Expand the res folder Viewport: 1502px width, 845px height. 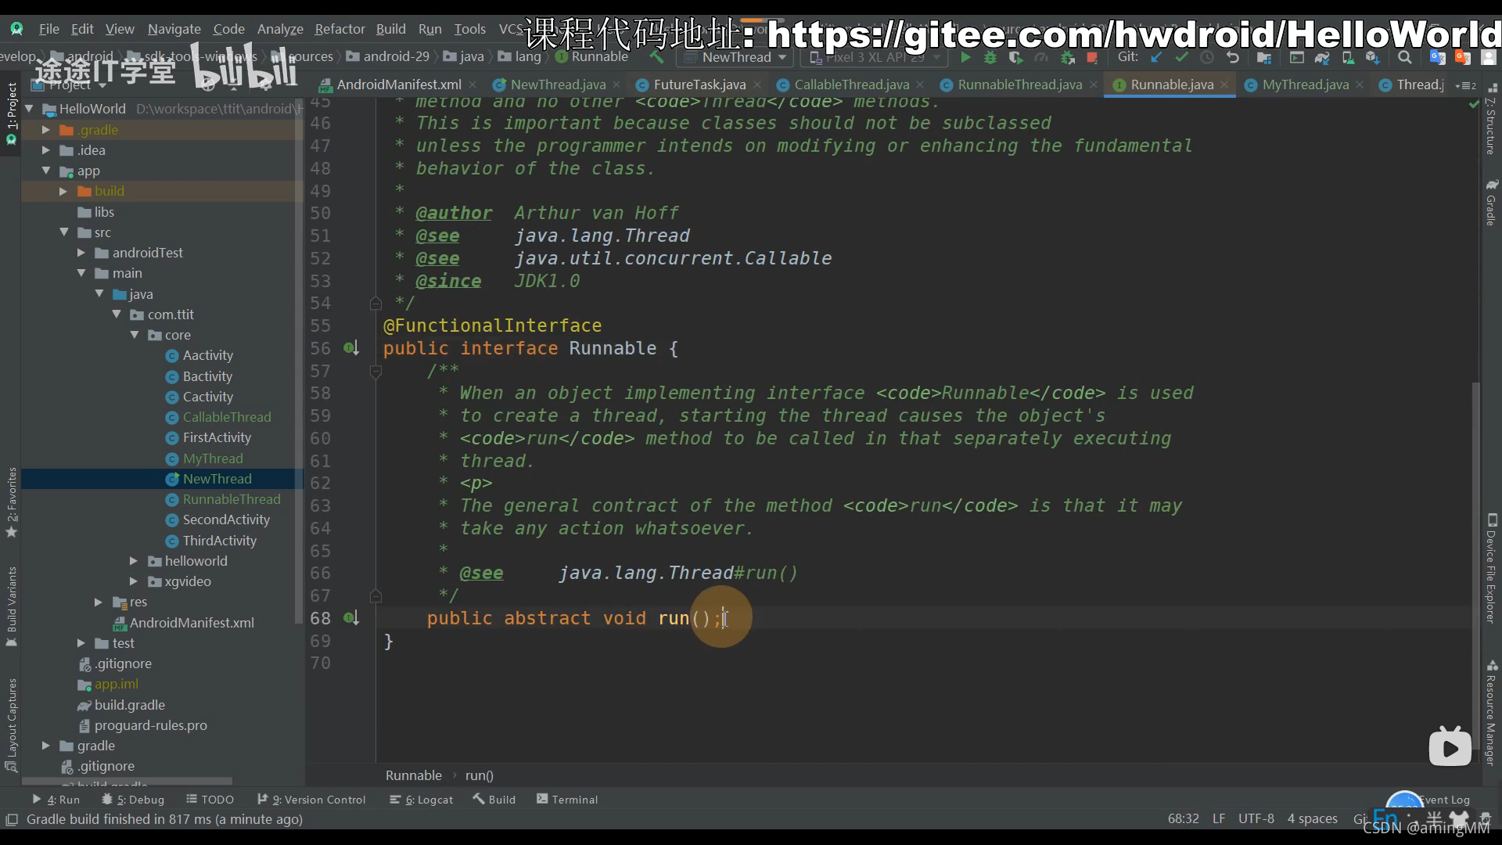(x=98, y=602)
